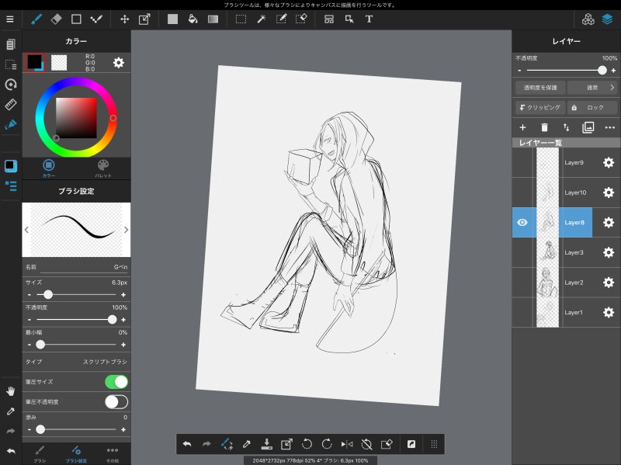Activate the Move tool

124,19
